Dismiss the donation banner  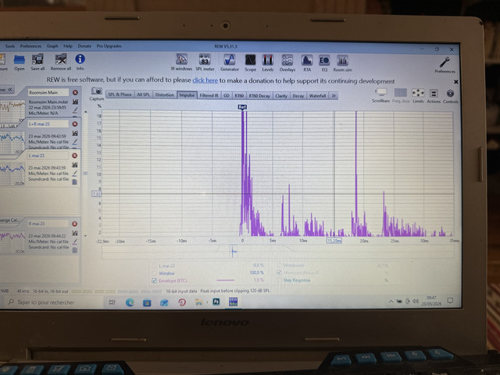tap(456, 82)
